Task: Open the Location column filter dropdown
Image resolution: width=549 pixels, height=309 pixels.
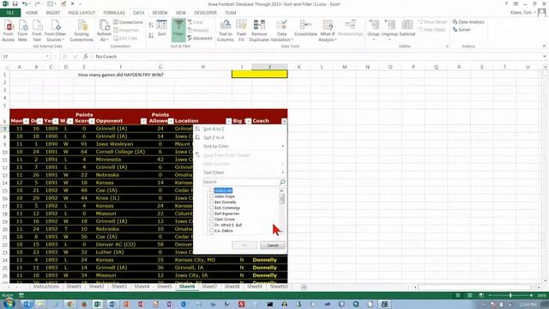Action: (x=229, y=121)
